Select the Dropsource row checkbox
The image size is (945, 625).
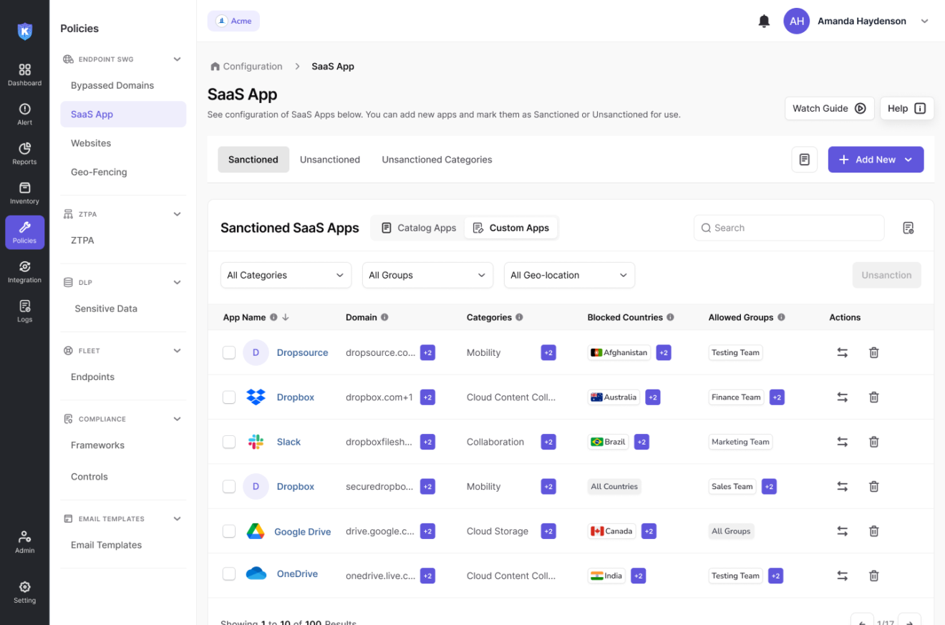[229, 352]
